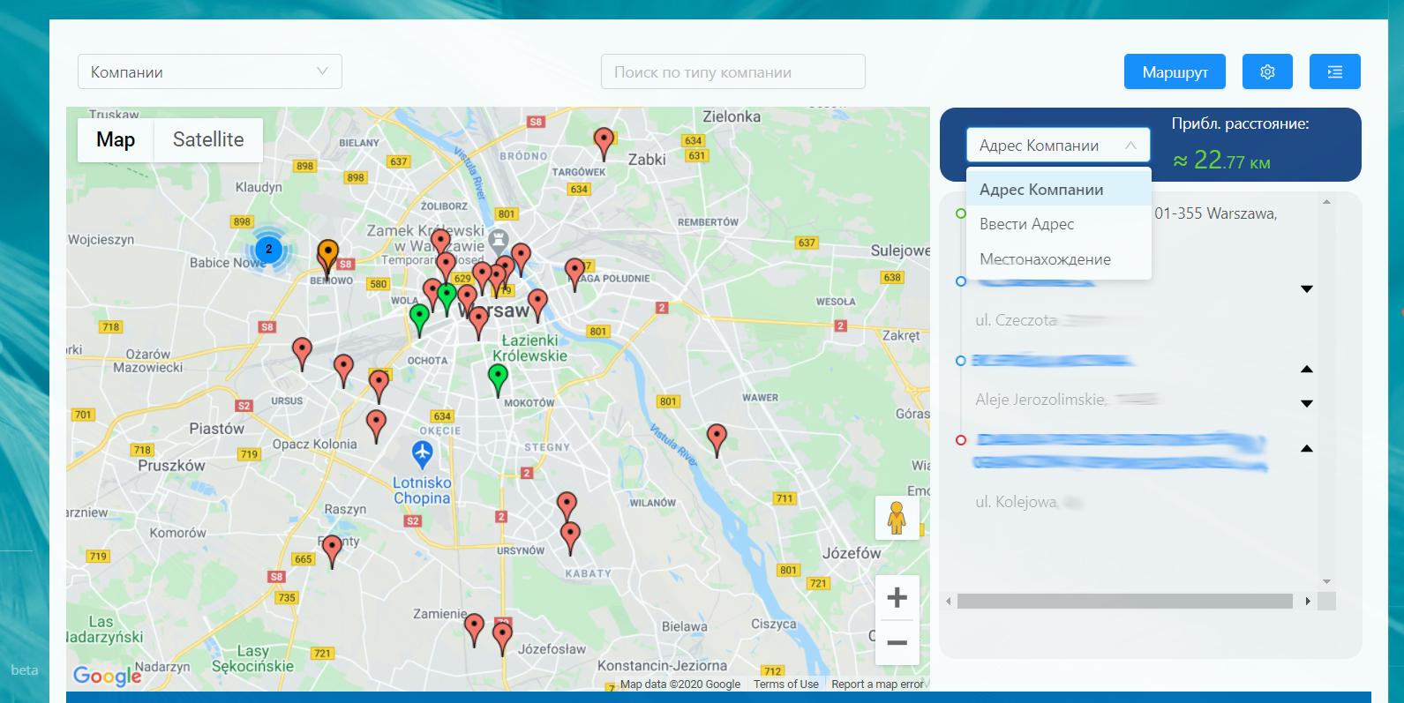Screen dimensions: 1404x703
Task: Choose Ввести Адрес option
Action: click(1059, 224)
